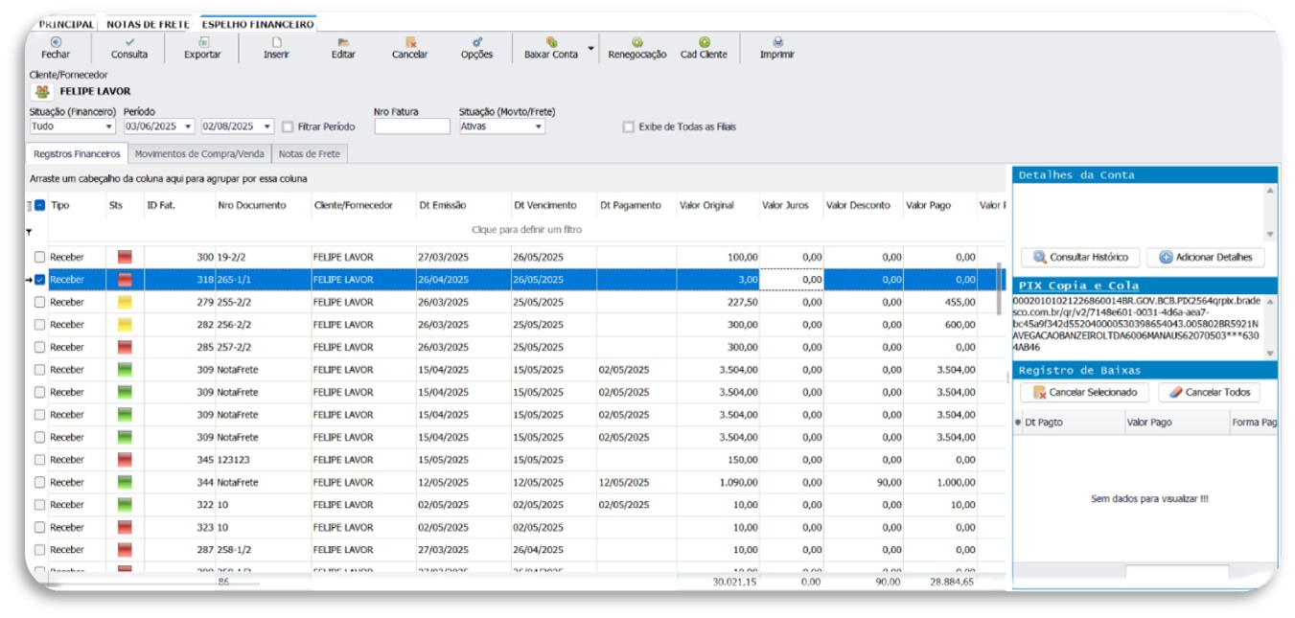Open the NOTAS DE FRETE tab

coord(148,24)
